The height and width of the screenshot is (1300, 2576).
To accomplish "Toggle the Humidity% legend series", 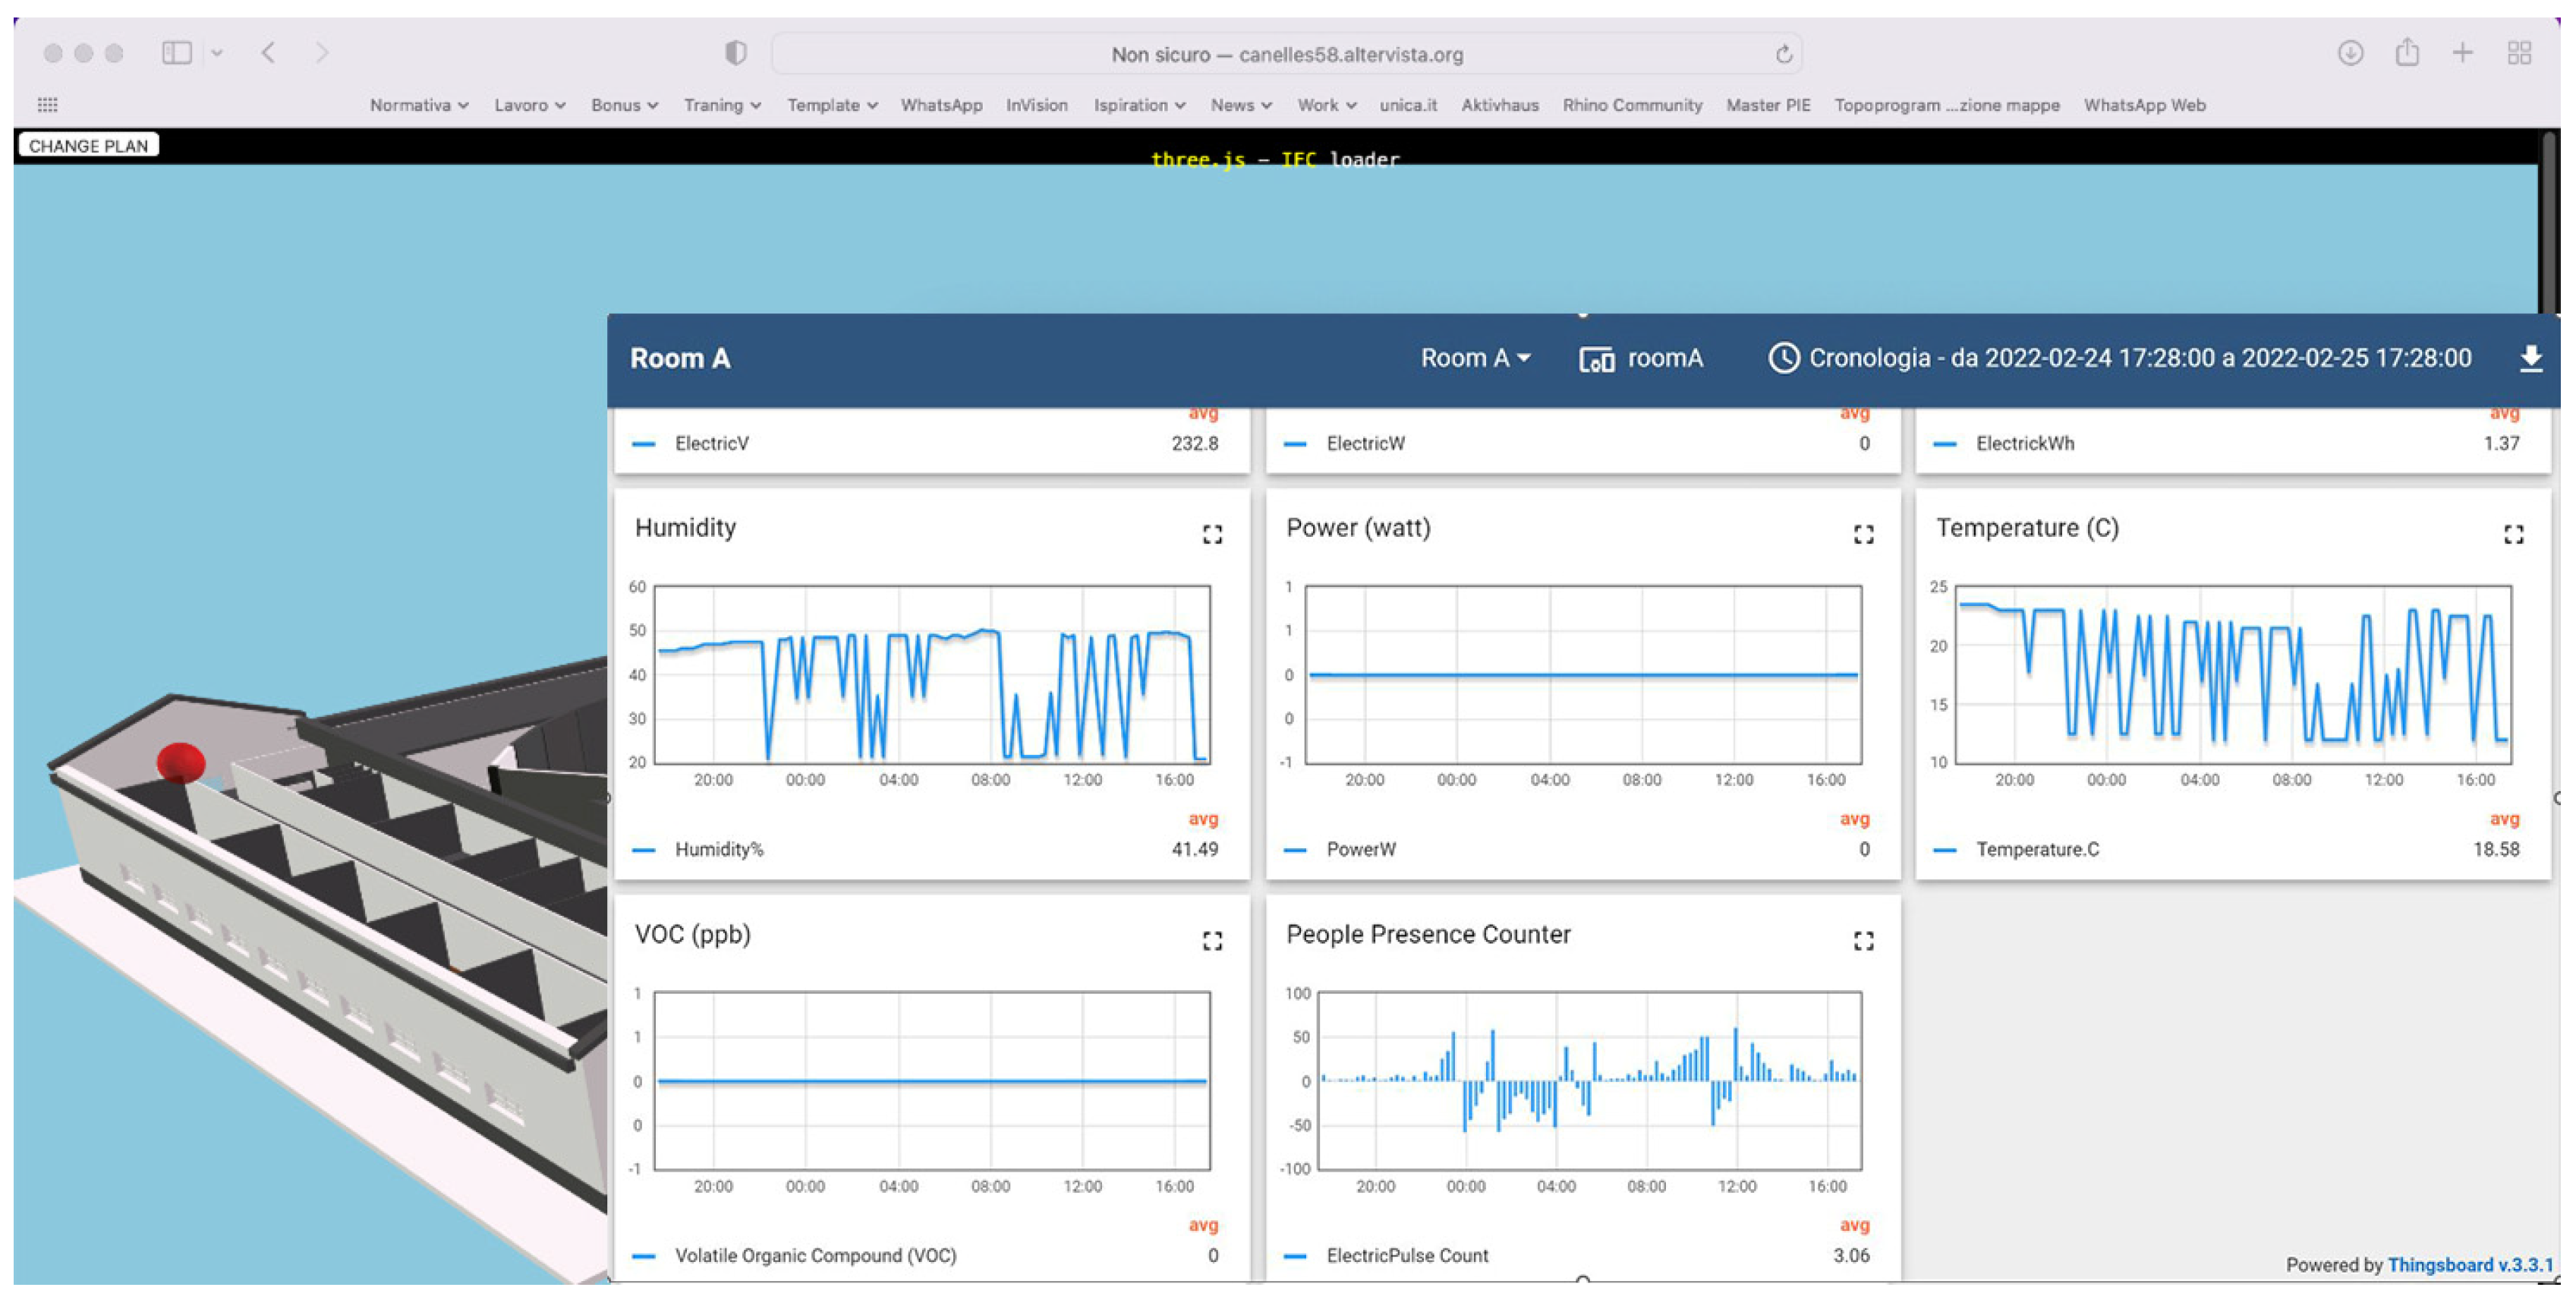I will [718, 850].
